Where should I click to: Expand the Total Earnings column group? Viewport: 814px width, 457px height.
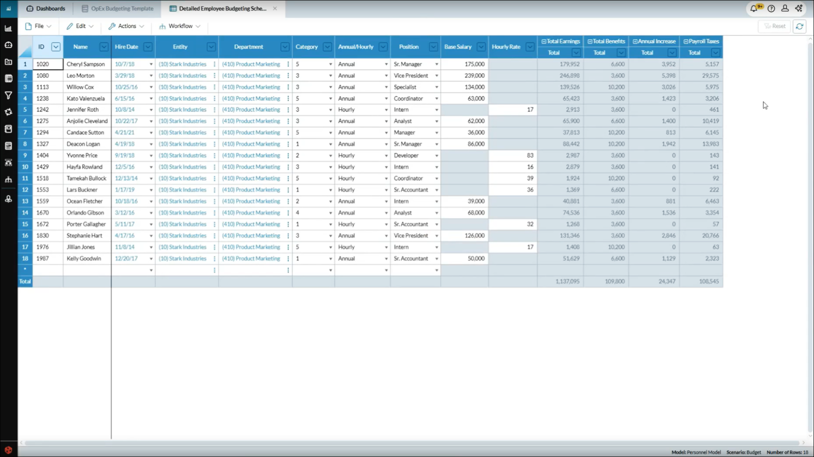(544, 42)
